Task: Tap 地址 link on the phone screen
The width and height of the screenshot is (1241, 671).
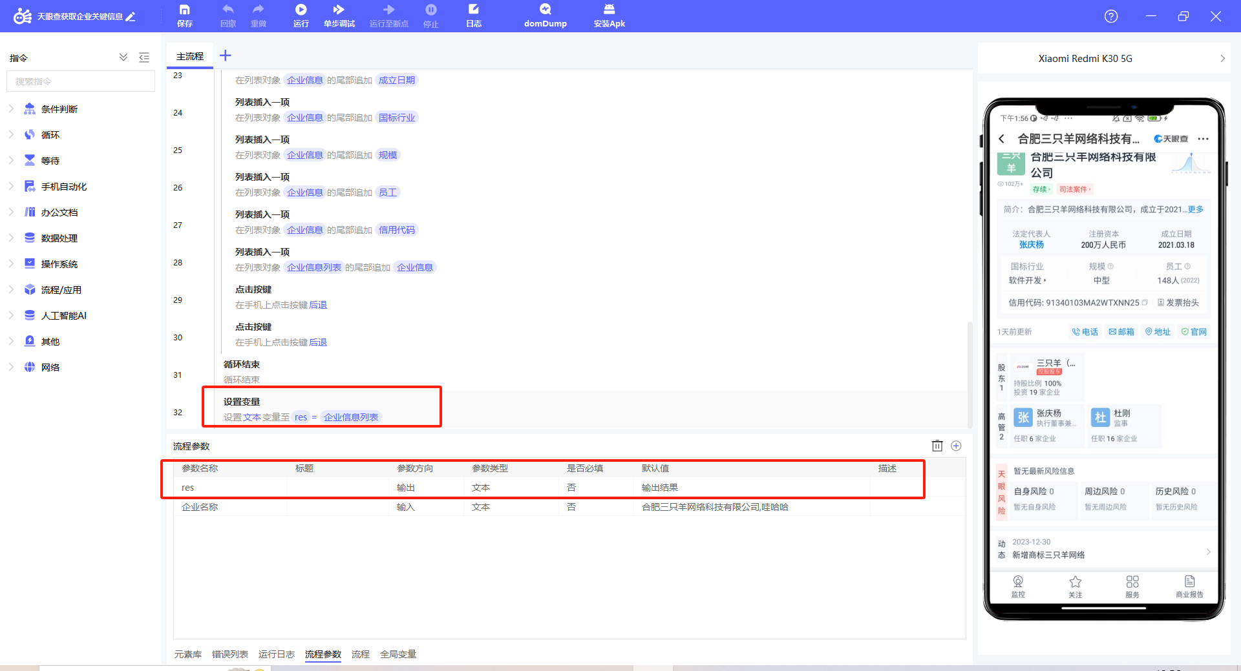Action: click(x=1158, y=332)
